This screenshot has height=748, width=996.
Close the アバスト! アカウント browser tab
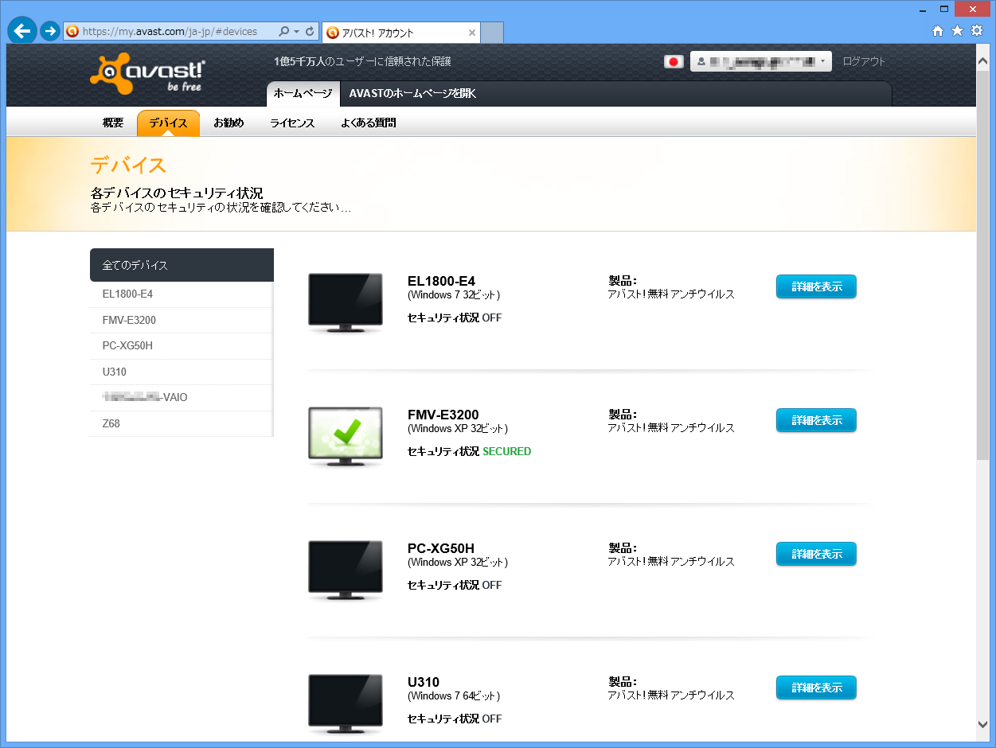click(x=471, y=33)
